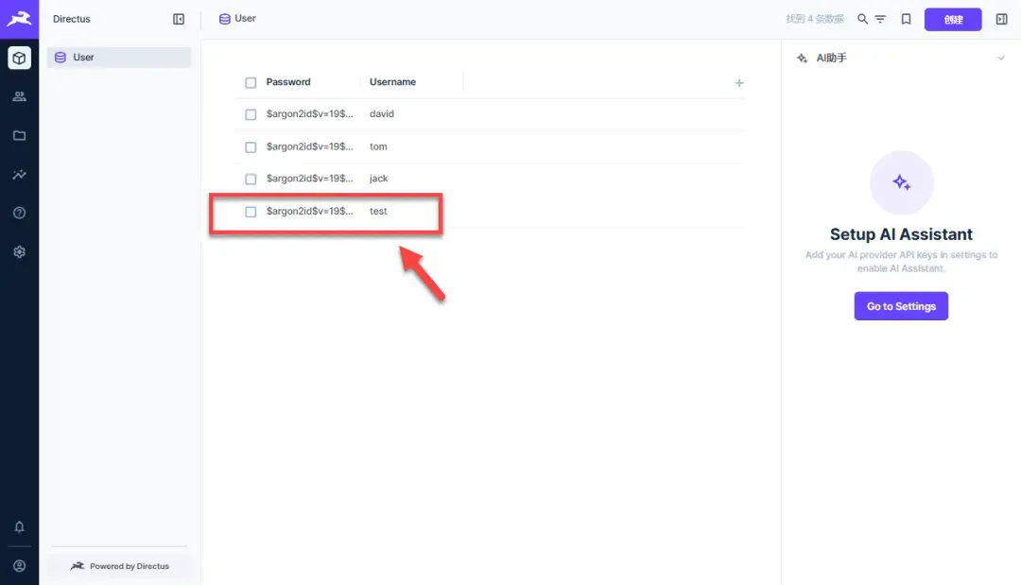This screenshot has height=585, width=1021.
Task: Add a column with the plus icon
Action: coord(739,82)
